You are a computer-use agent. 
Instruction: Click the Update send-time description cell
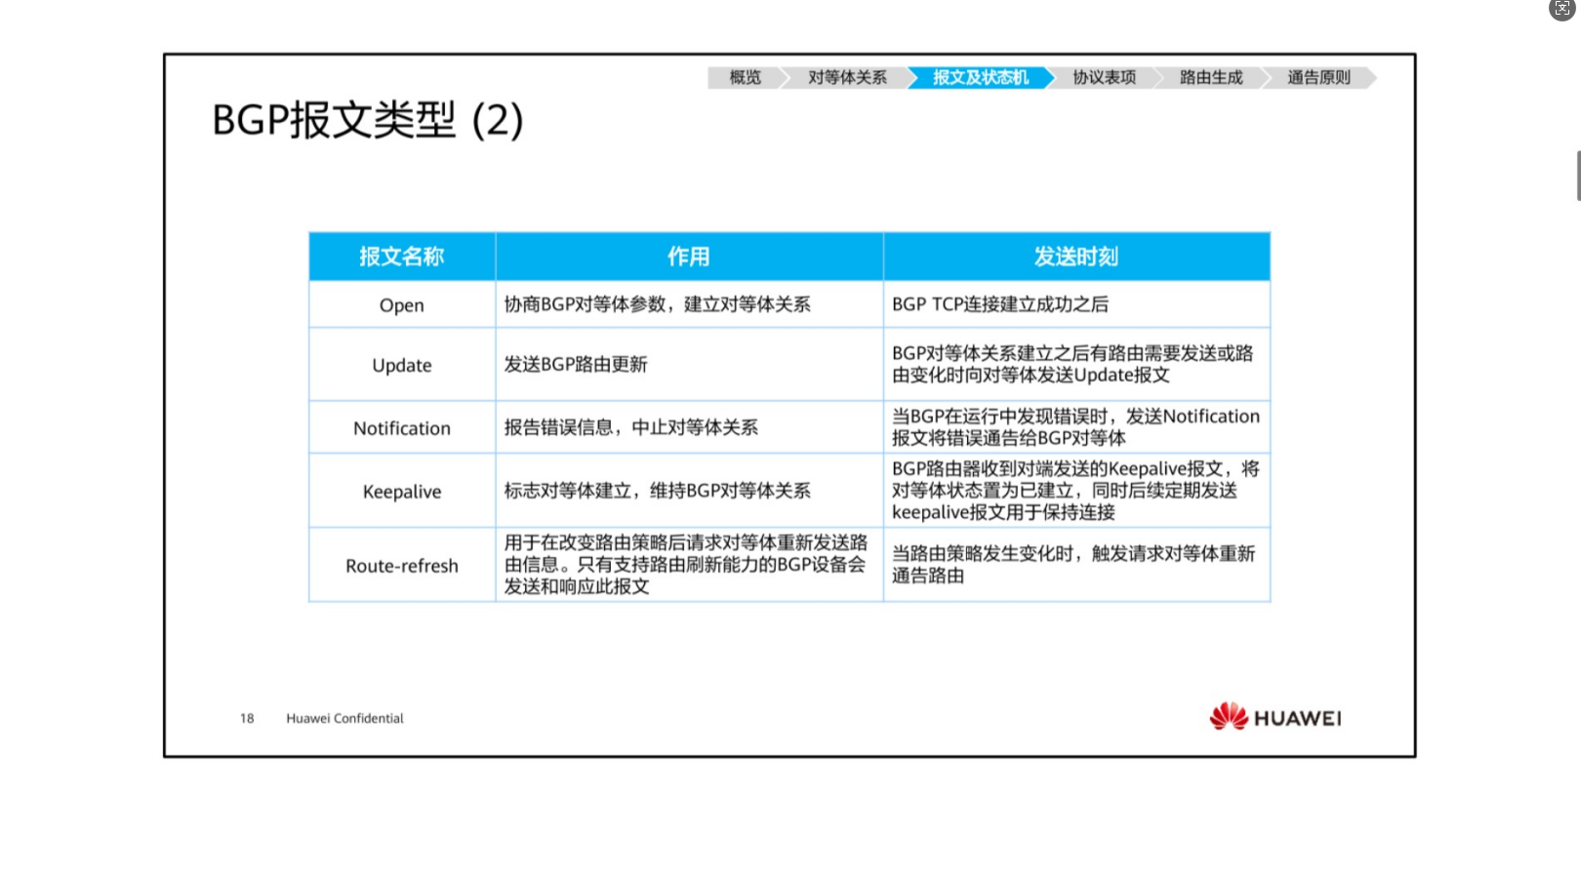click(1076, 365)
